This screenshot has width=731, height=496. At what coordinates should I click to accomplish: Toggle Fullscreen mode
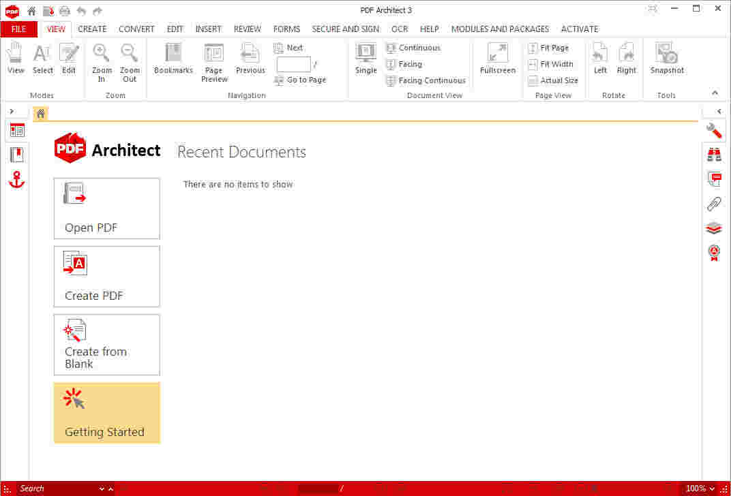(496, 61)
